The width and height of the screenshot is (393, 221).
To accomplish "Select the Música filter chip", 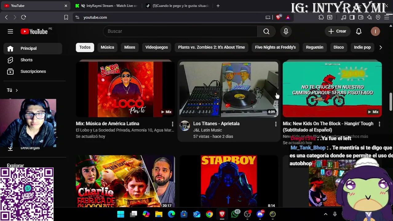I will [107, 47].
